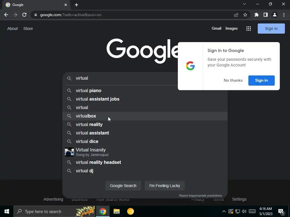Open Images link
The height and width of the screenshot is (217, 290).
click(231, 29)
